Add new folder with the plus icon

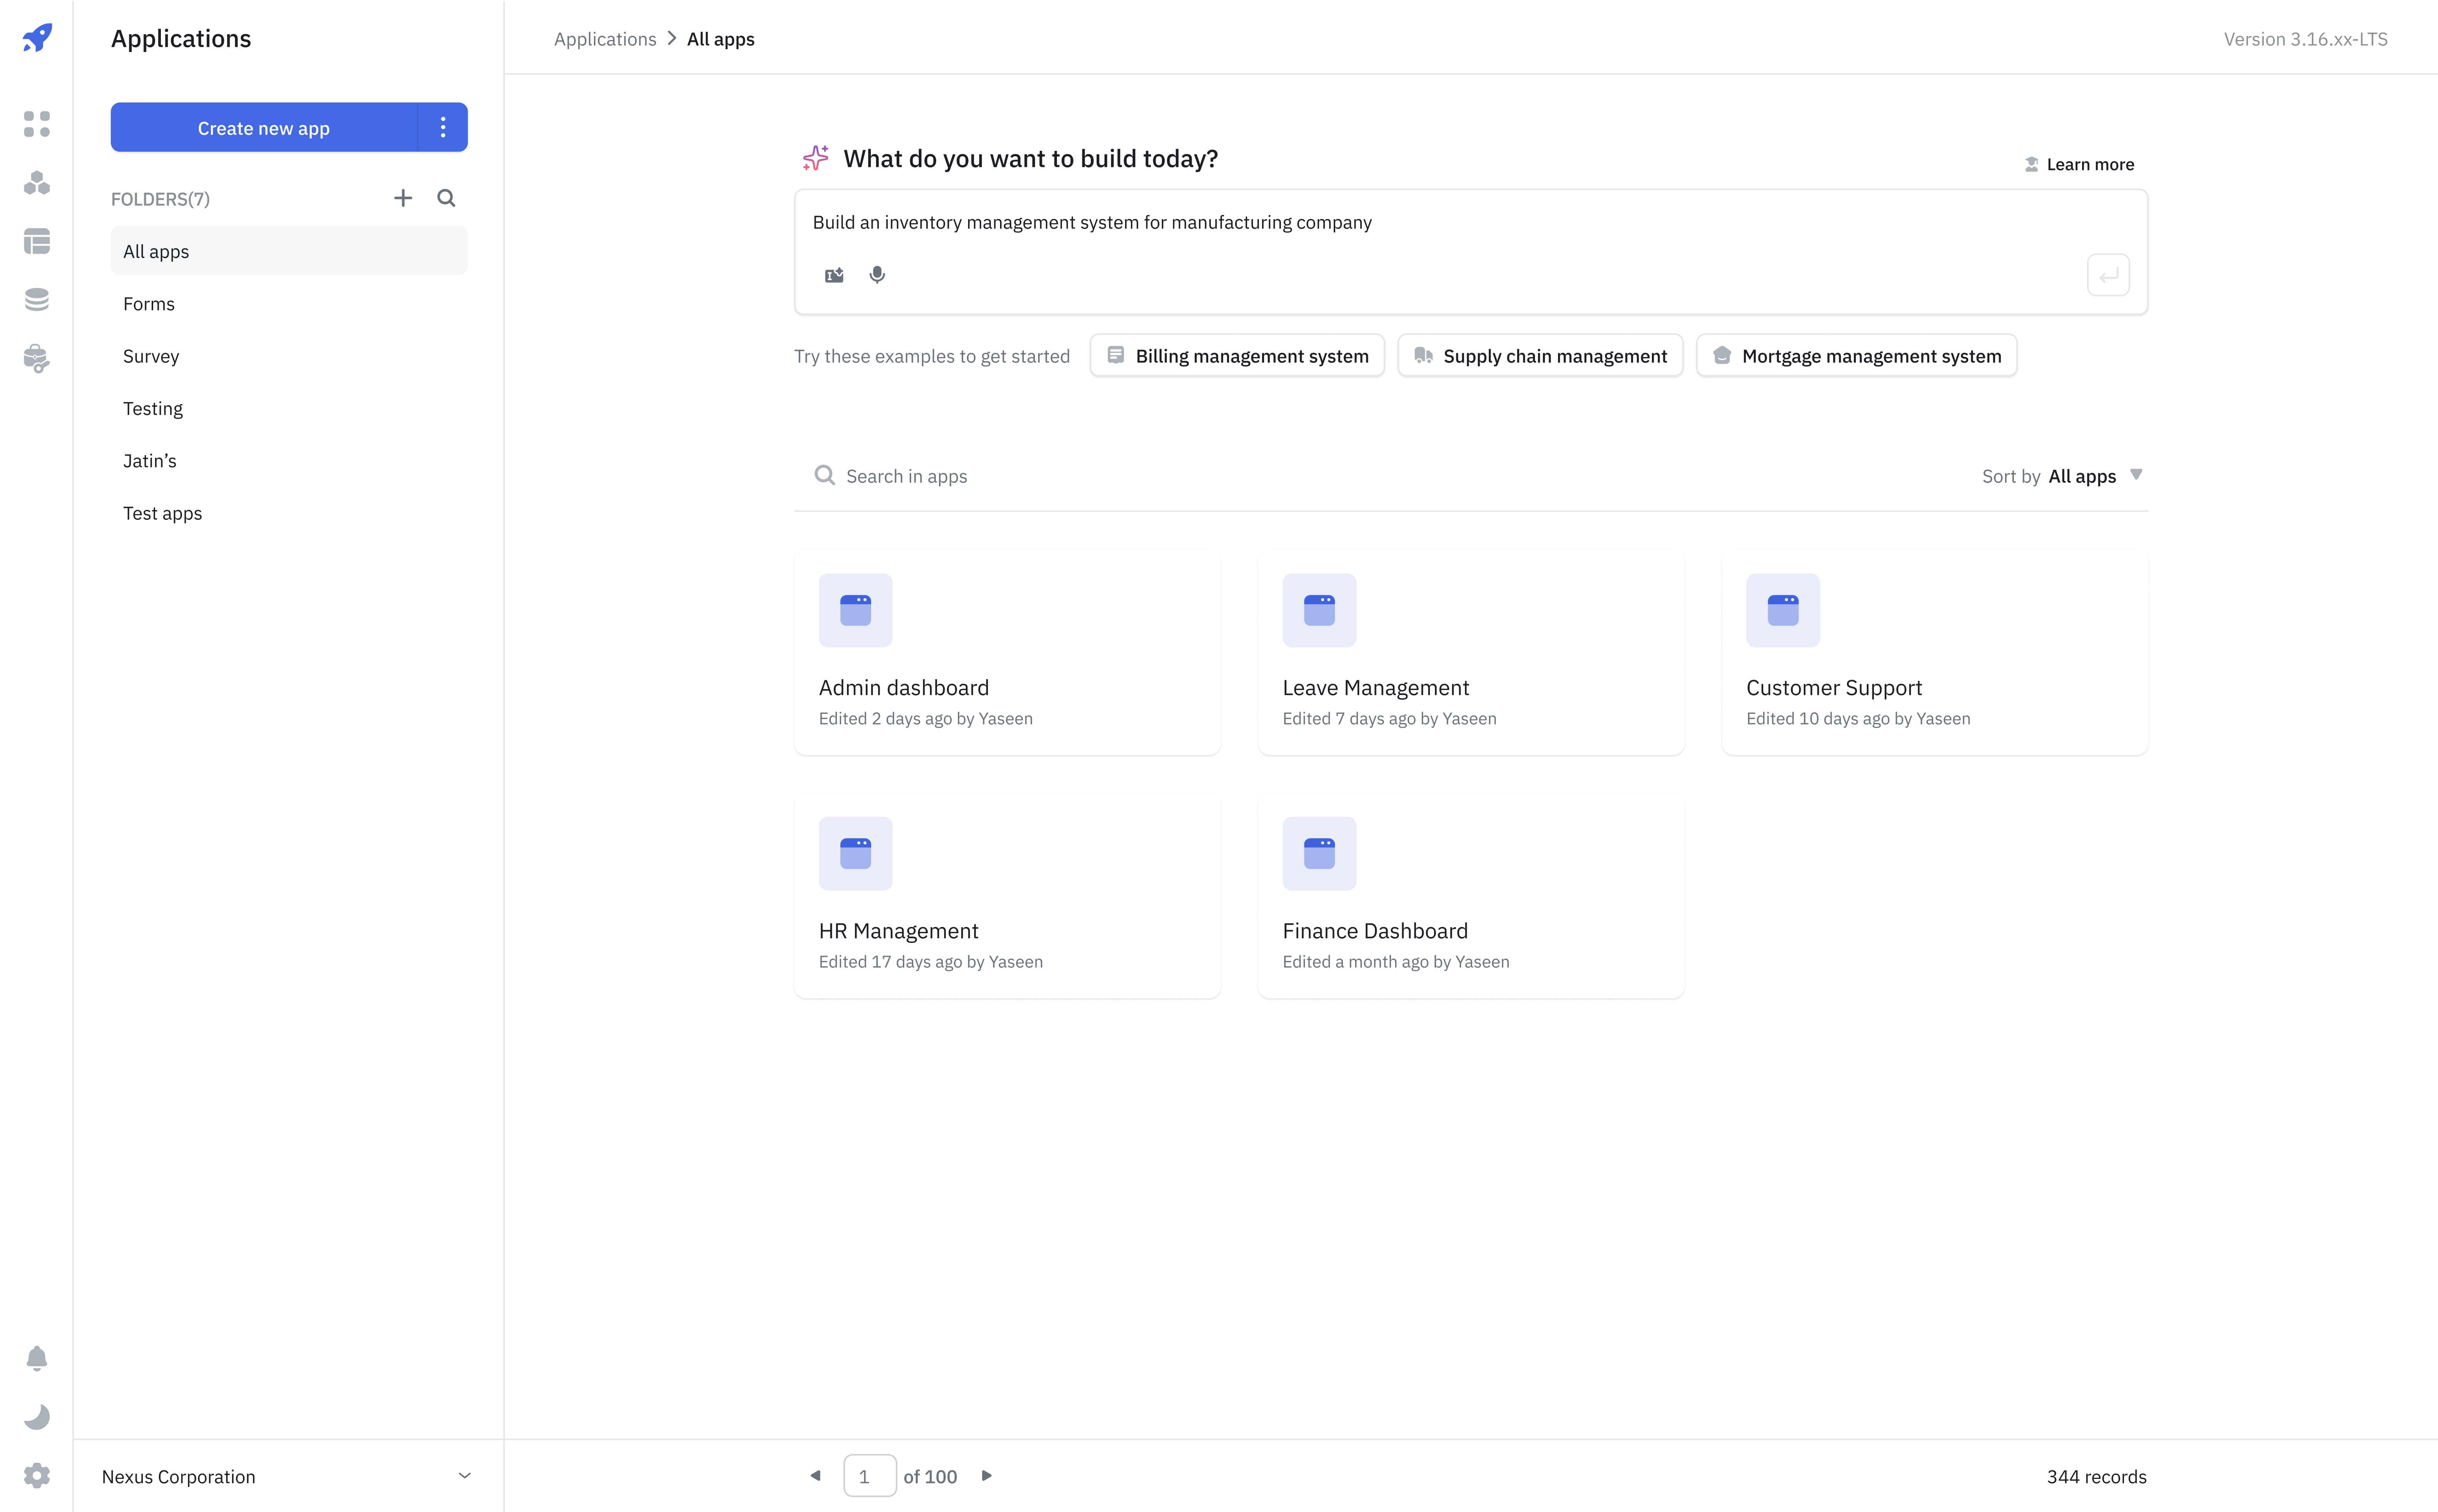(403, 198)
